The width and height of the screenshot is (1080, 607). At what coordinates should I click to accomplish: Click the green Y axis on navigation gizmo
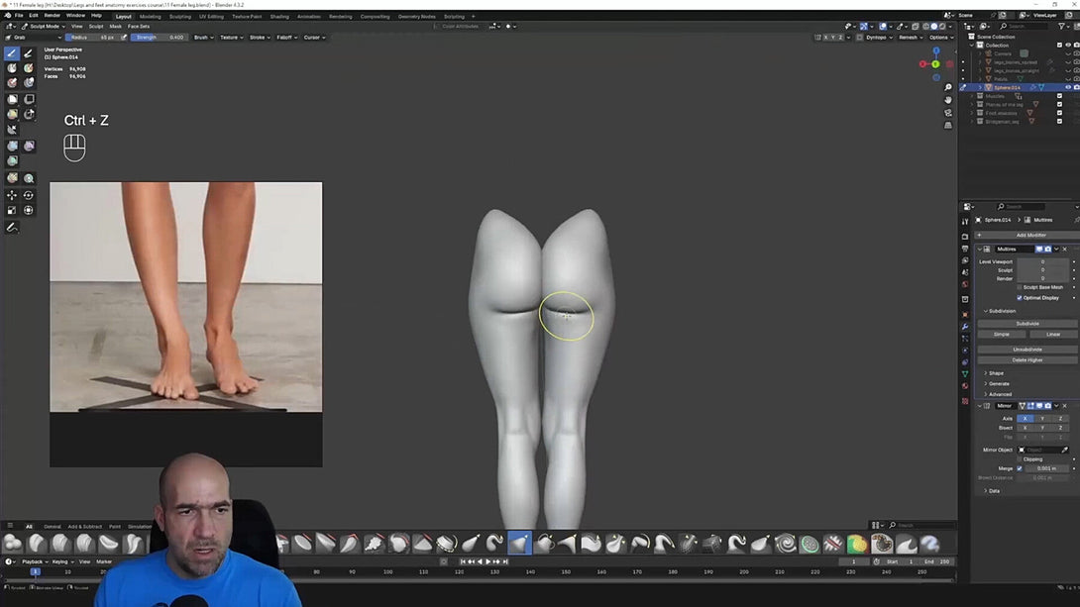935,64
